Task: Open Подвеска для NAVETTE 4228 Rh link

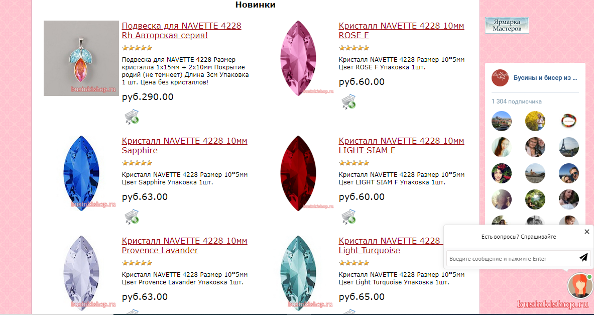Action: pyautogui.click(x=181, y=31)
